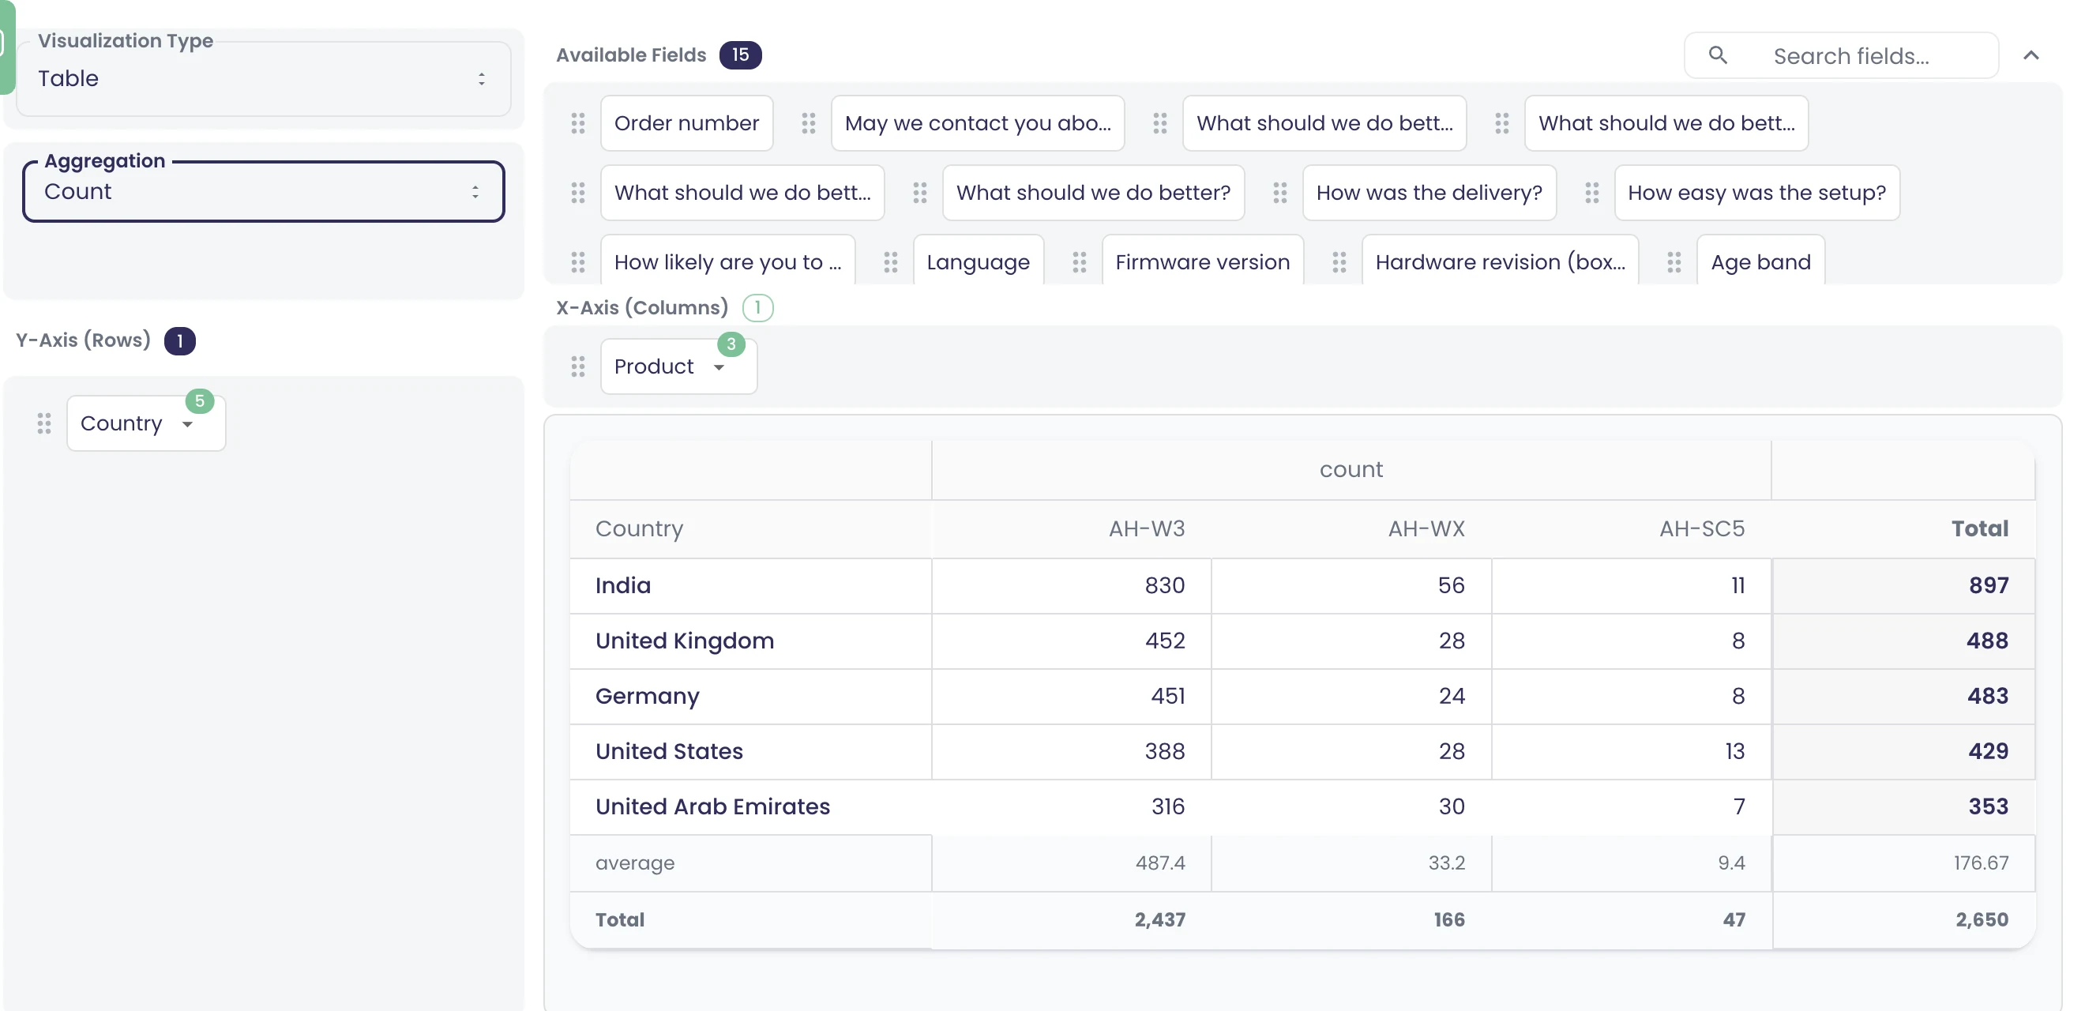Open the Aggregation Count dropdown
Screen dimensions: 2085x1011
pos(264,192)
